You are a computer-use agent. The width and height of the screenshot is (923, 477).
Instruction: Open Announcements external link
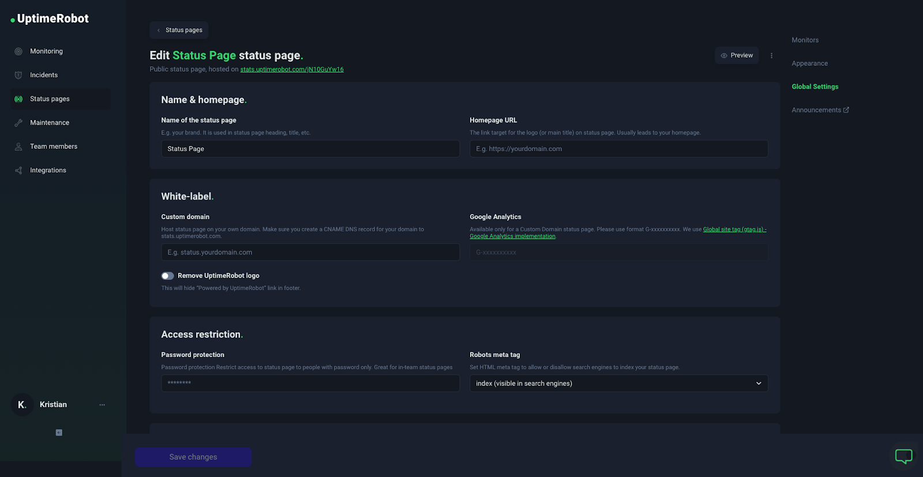click(x=820, y=110)
